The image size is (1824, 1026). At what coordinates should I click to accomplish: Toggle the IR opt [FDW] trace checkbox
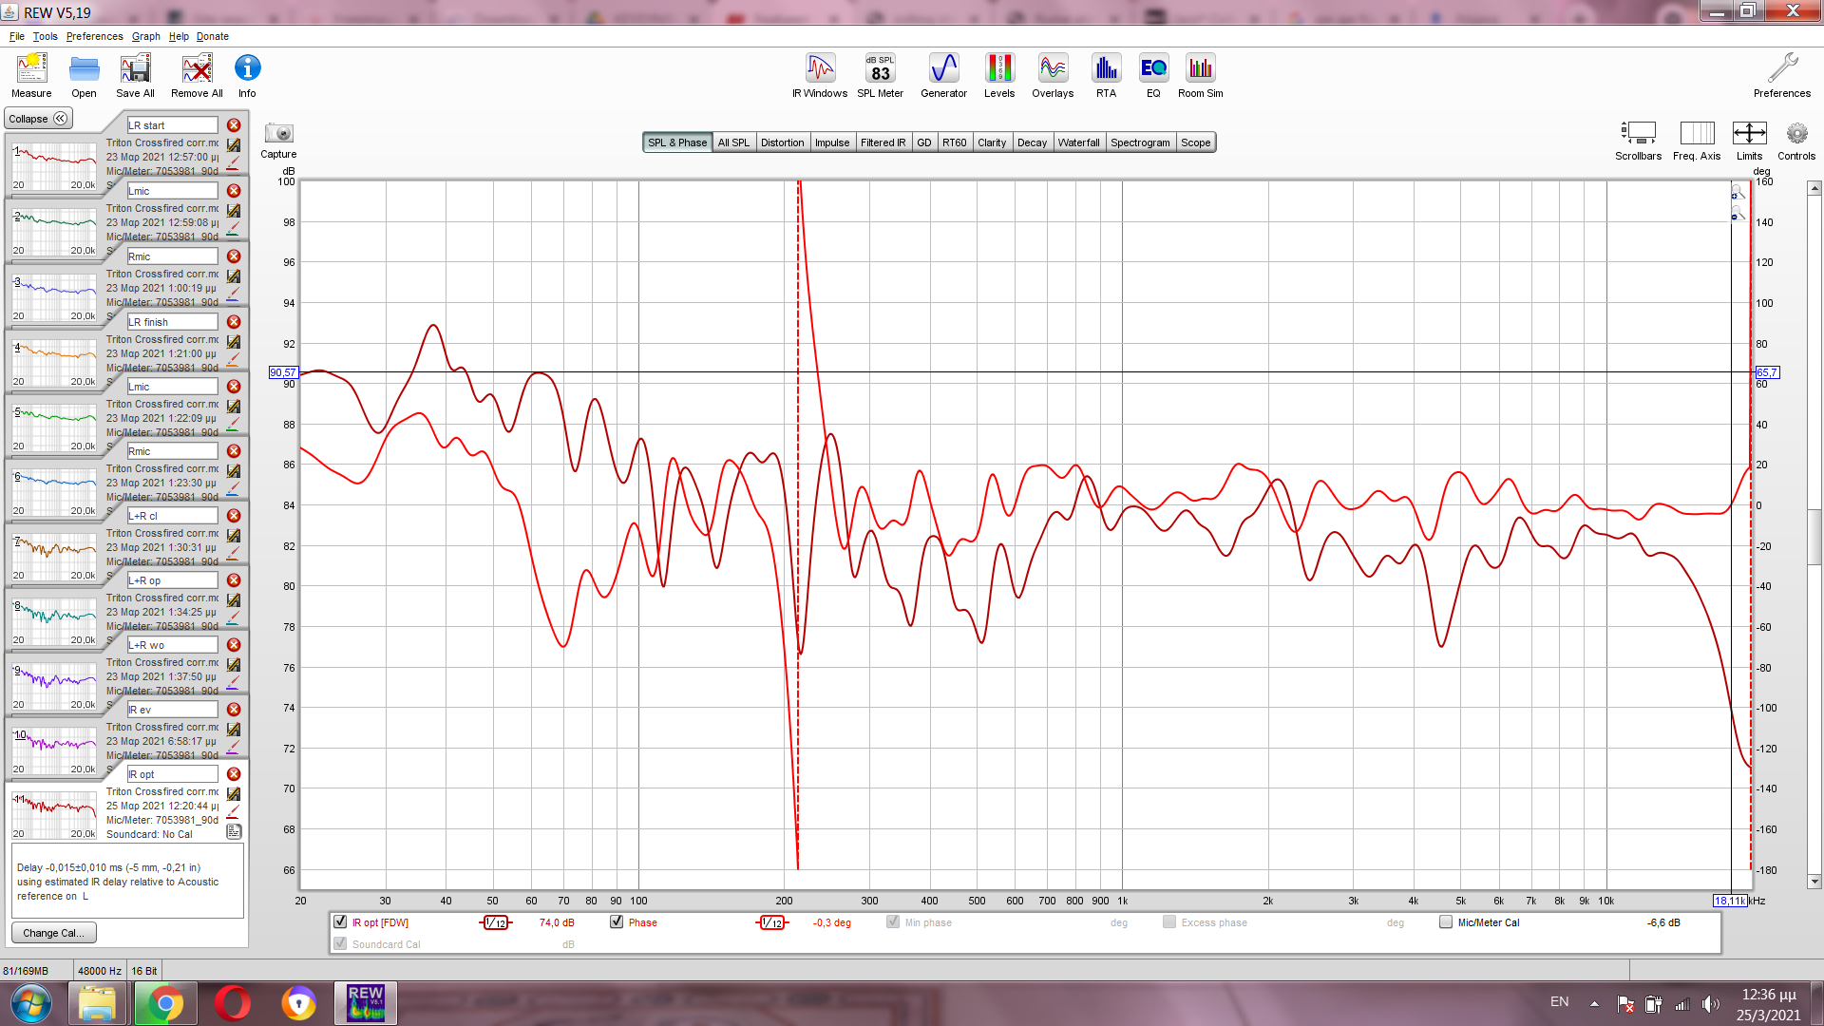point(340,921)
